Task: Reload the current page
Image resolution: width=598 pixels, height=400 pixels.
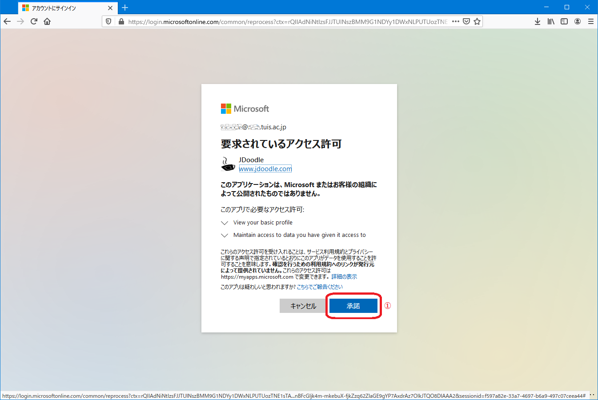Action: [34, 21]
